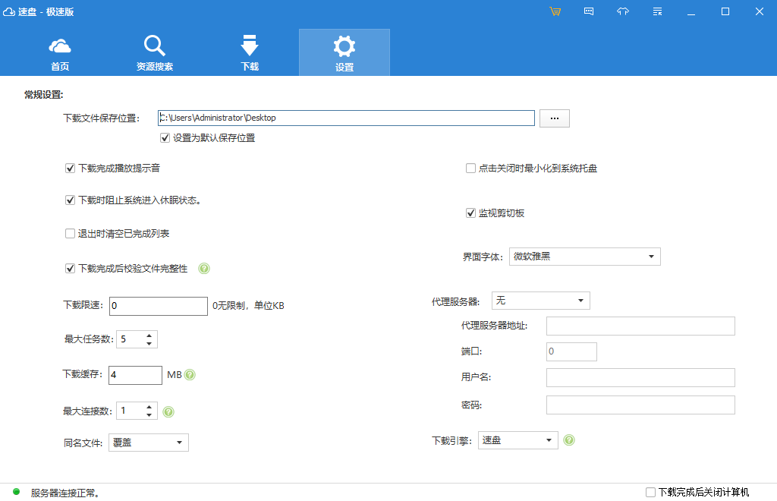Open the message feedback icon in title bar
777x501 pixels.
click(x=589, y=11)
